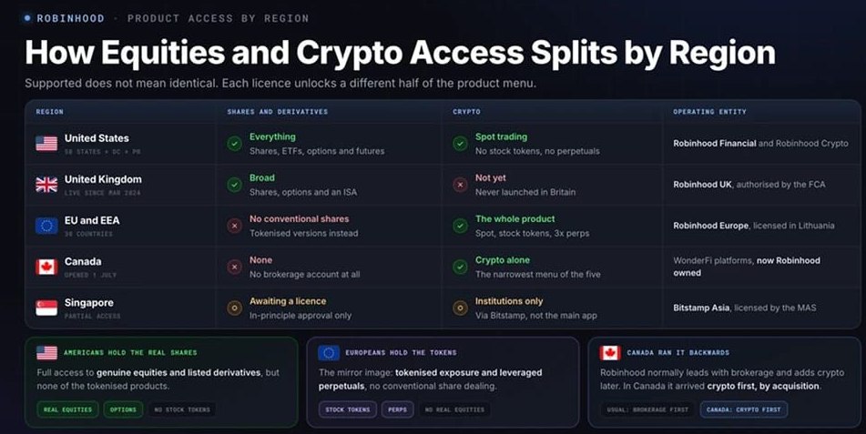Click the Singapore flag icon
Image resolution: width=866 pixels, height=434 pixels.
46,308
